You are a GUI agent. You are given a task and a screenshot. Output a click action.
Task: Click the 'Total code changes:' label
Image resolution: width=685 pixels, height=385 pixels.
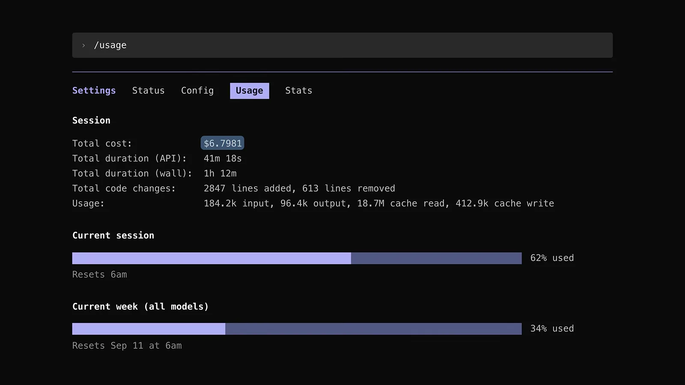[124, 188]
